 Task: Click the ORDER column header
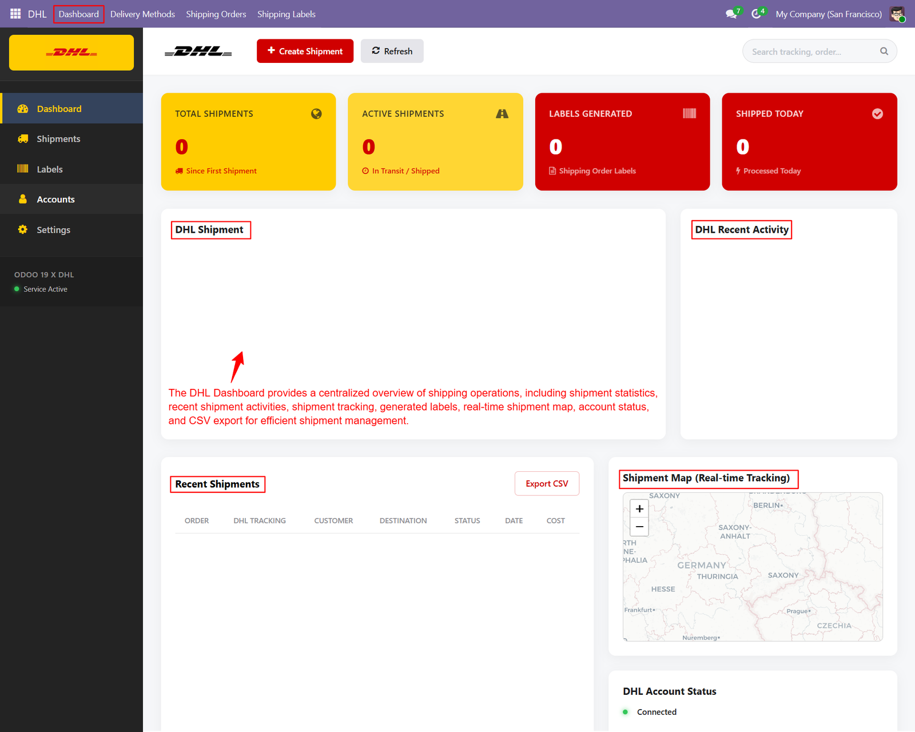[197, 520]
